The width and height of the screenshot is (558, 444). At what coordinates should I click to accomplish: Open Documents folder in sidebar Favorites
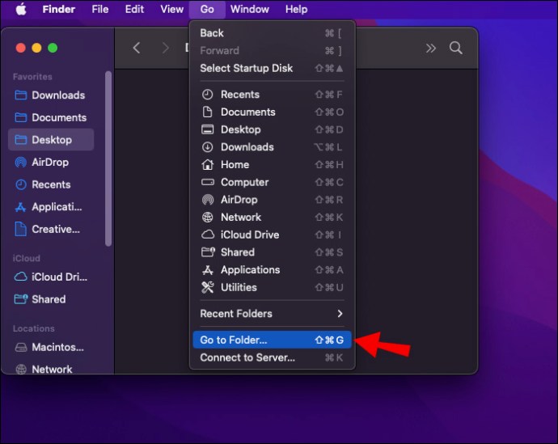pyautogui.click(x=51, y=117)
